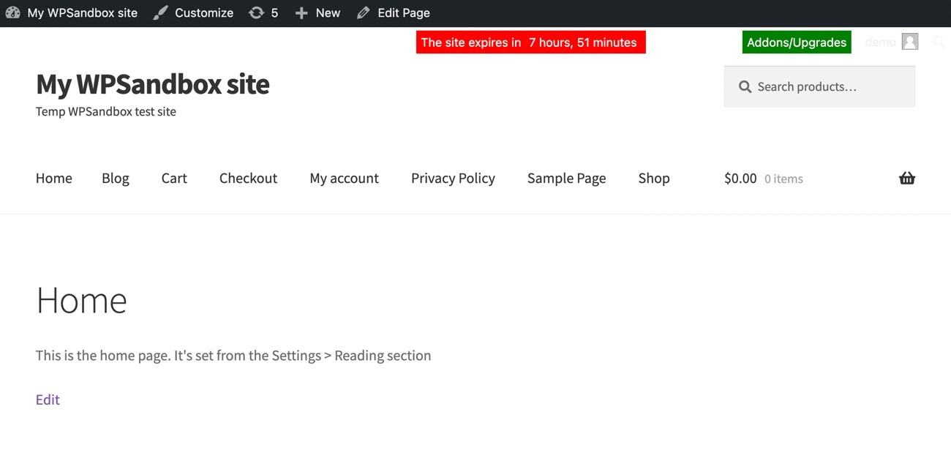Open the My account menu item

[x=344, y=178]
